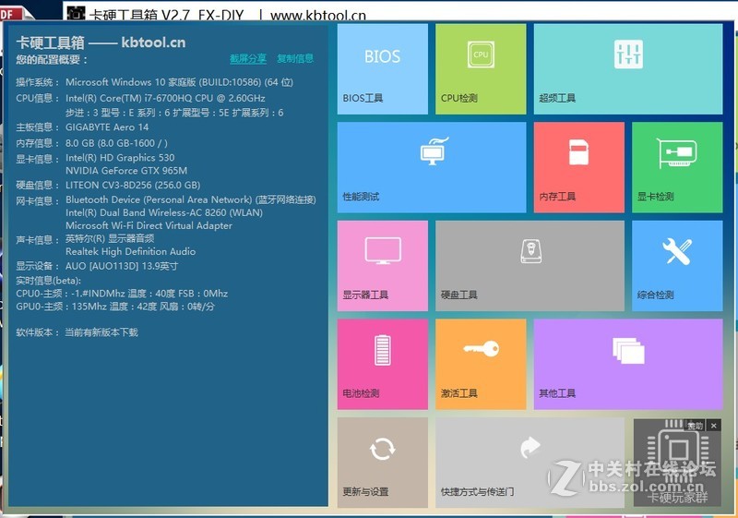738x518 pixels.
Task: Select the Microsoft Windows 10 家庭版 OS line
Action: coord(179,82)
